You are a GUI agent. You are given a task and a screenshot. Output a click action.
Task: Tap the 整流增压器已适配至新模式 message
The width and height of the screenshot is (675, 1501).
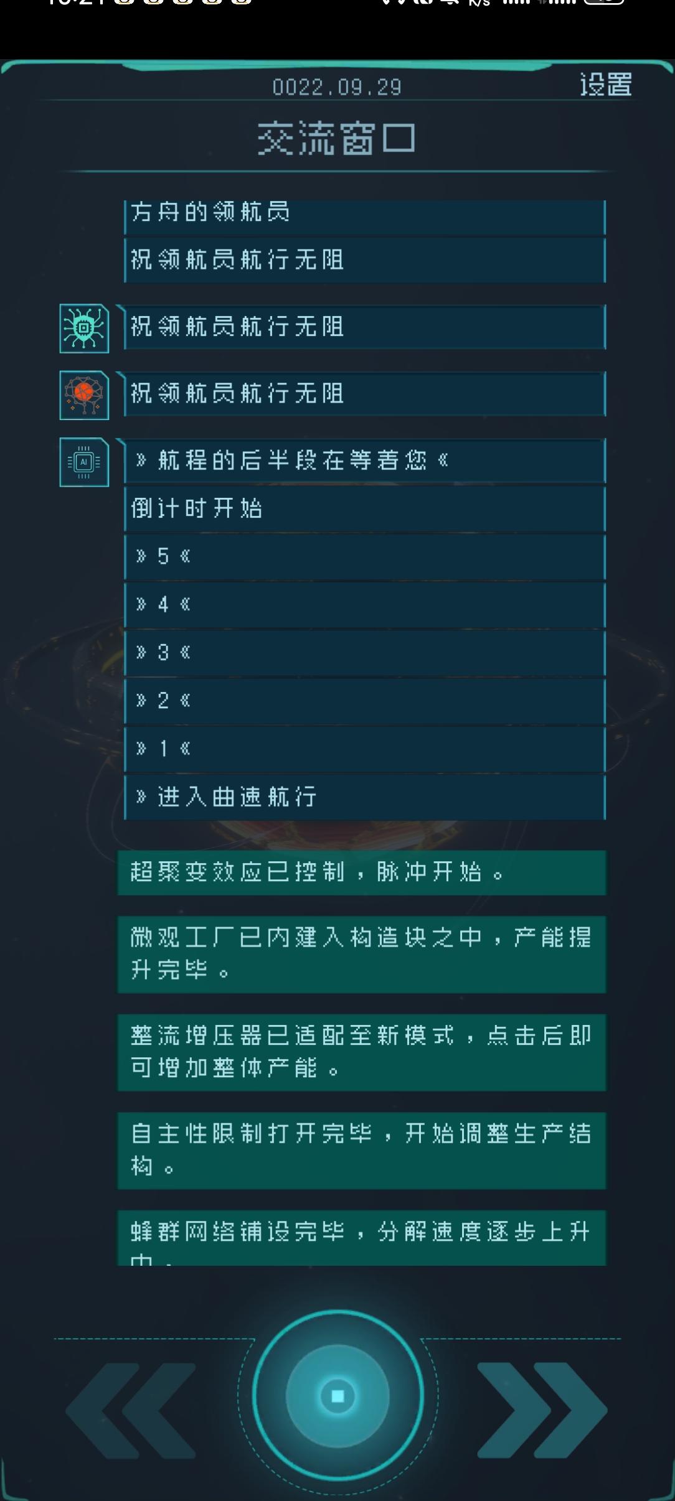tap(361, 1052)
